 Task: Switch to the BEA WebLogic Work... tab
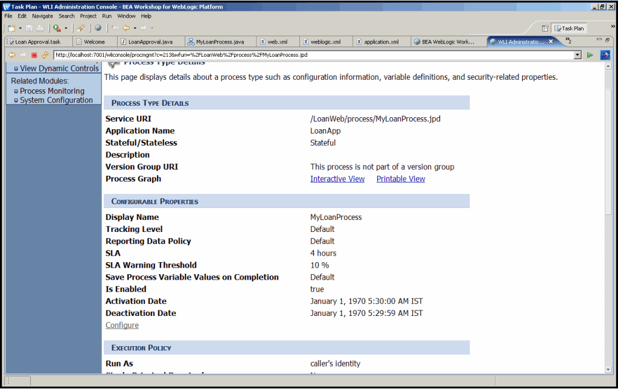[x=448, y=42]
